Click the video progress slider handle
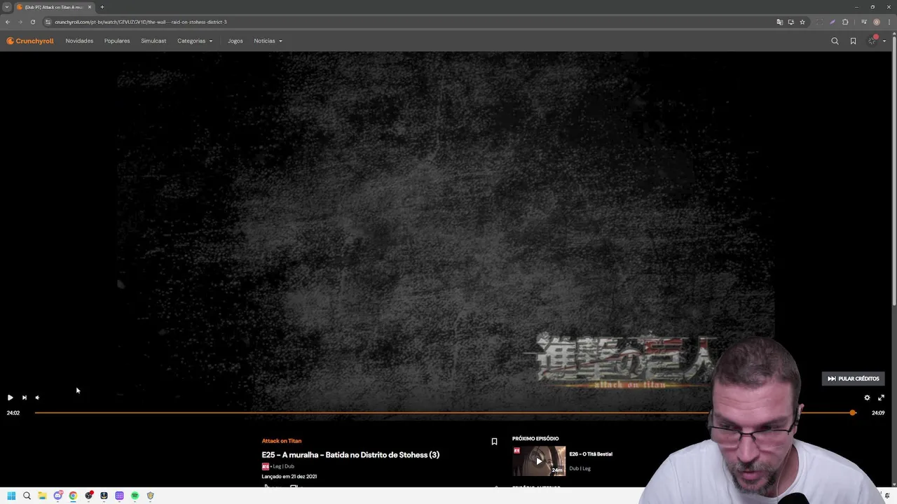 click(x=853, y=413)
